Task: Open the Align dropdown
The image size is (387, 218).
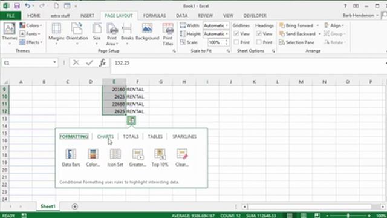Action: pyautogui.click(x=334, y=25)
